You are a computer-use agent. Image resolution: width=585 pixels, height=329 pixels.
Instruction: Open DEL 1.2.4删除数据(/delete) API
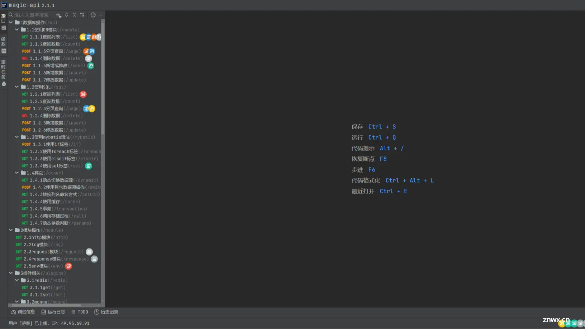tap(52, 116)
